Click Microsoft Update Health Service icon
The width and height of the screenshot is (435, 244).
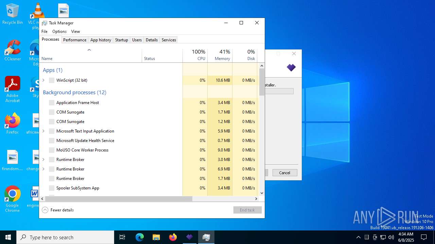52,141
